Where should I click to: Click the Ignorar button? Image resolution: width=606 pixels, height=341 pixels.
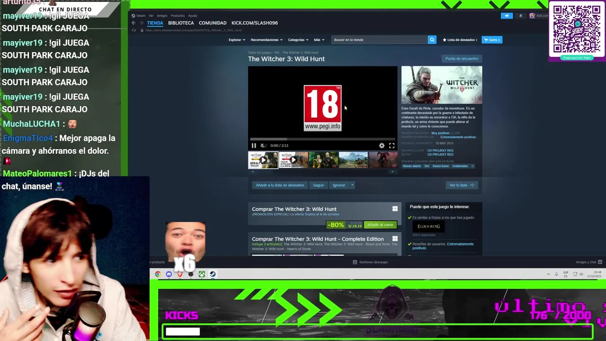pos(339,185)
